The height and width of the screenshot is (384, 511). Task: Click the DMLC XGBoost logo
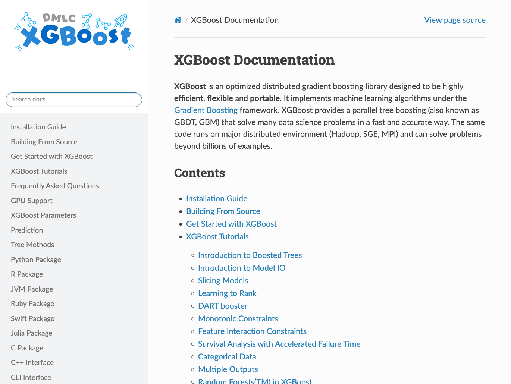74,32
